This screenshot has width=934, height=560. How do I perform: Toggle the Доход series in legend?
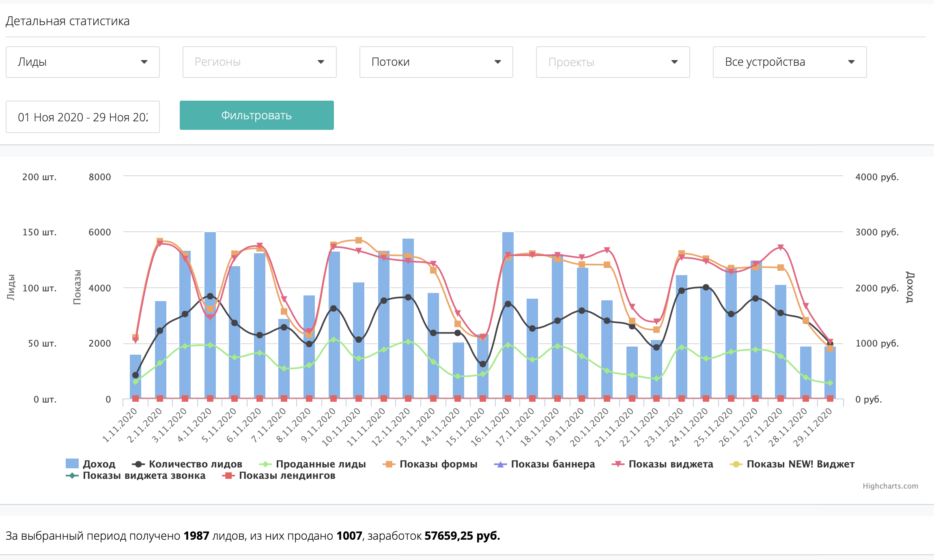[99, 464]
